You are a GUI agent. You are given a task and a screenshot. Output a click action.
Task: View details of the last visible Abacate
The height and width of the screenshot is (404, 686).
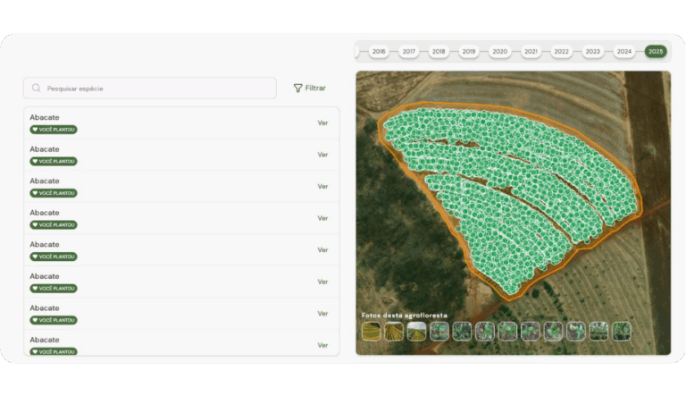tap(322, 345)
